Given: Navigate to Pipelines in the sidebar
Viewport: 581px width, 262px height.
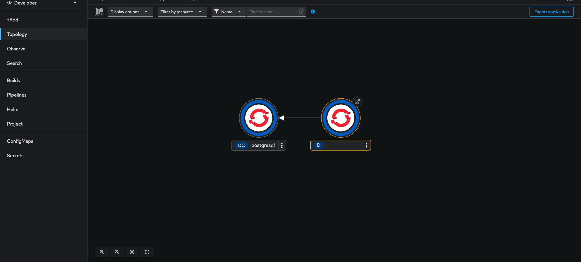Looking at the screenshot, I should point(17,95).
